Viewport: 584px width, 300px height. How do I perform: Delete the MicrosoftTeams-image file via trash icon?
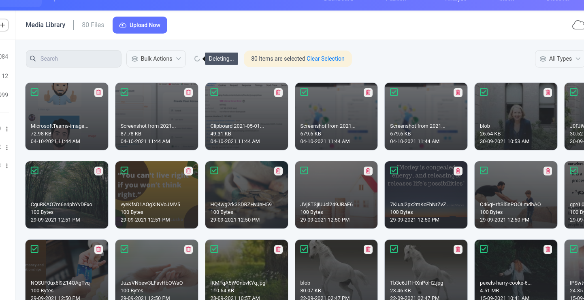coord(98,93)
